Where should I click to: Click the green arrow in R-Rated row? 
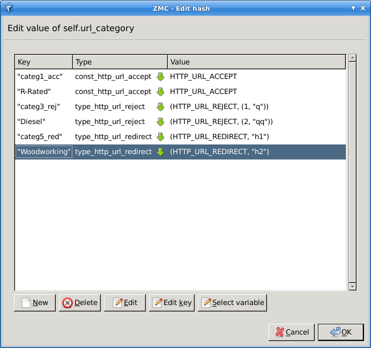tap(160, 91)
